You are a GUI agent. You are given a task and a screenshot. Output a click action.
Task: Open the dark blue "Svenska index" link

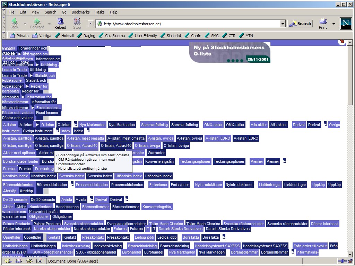[x=99, y=176]
